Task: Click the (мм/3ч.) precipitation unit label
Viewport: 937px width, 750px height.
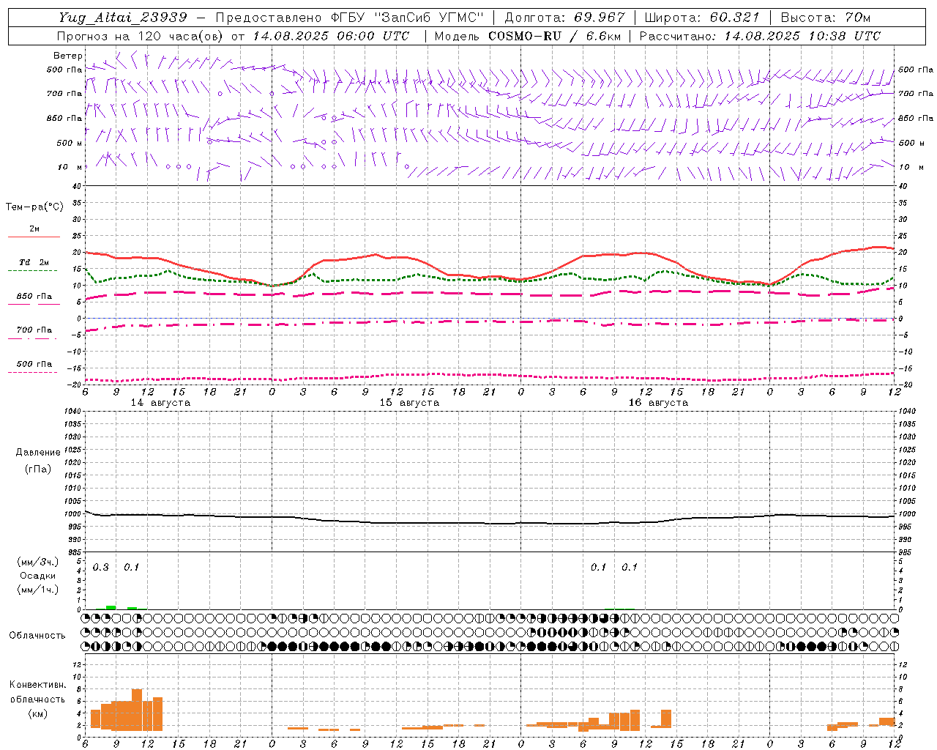Action: (x=38, y=562)
